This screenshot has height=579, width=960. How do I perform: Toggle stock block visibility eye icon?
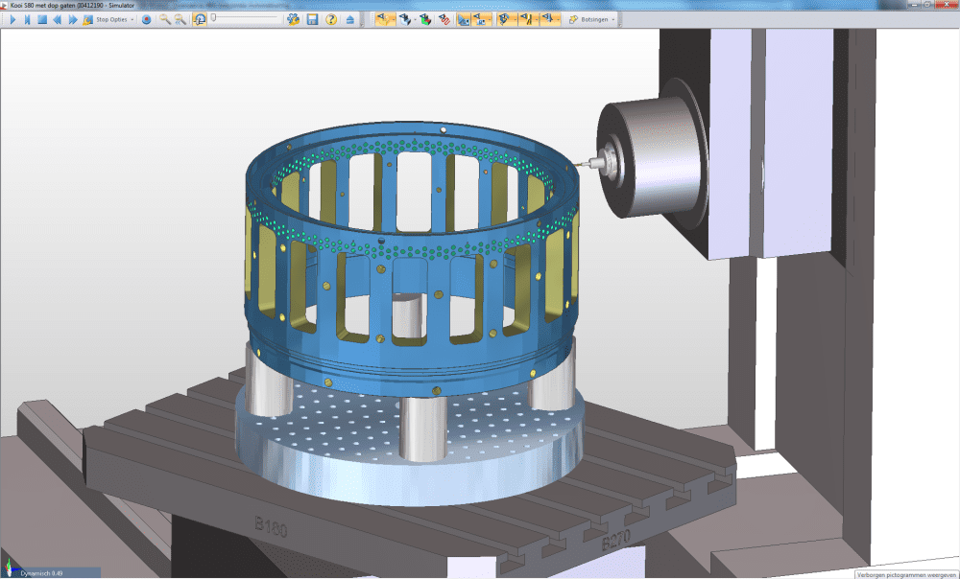[405, 19]
